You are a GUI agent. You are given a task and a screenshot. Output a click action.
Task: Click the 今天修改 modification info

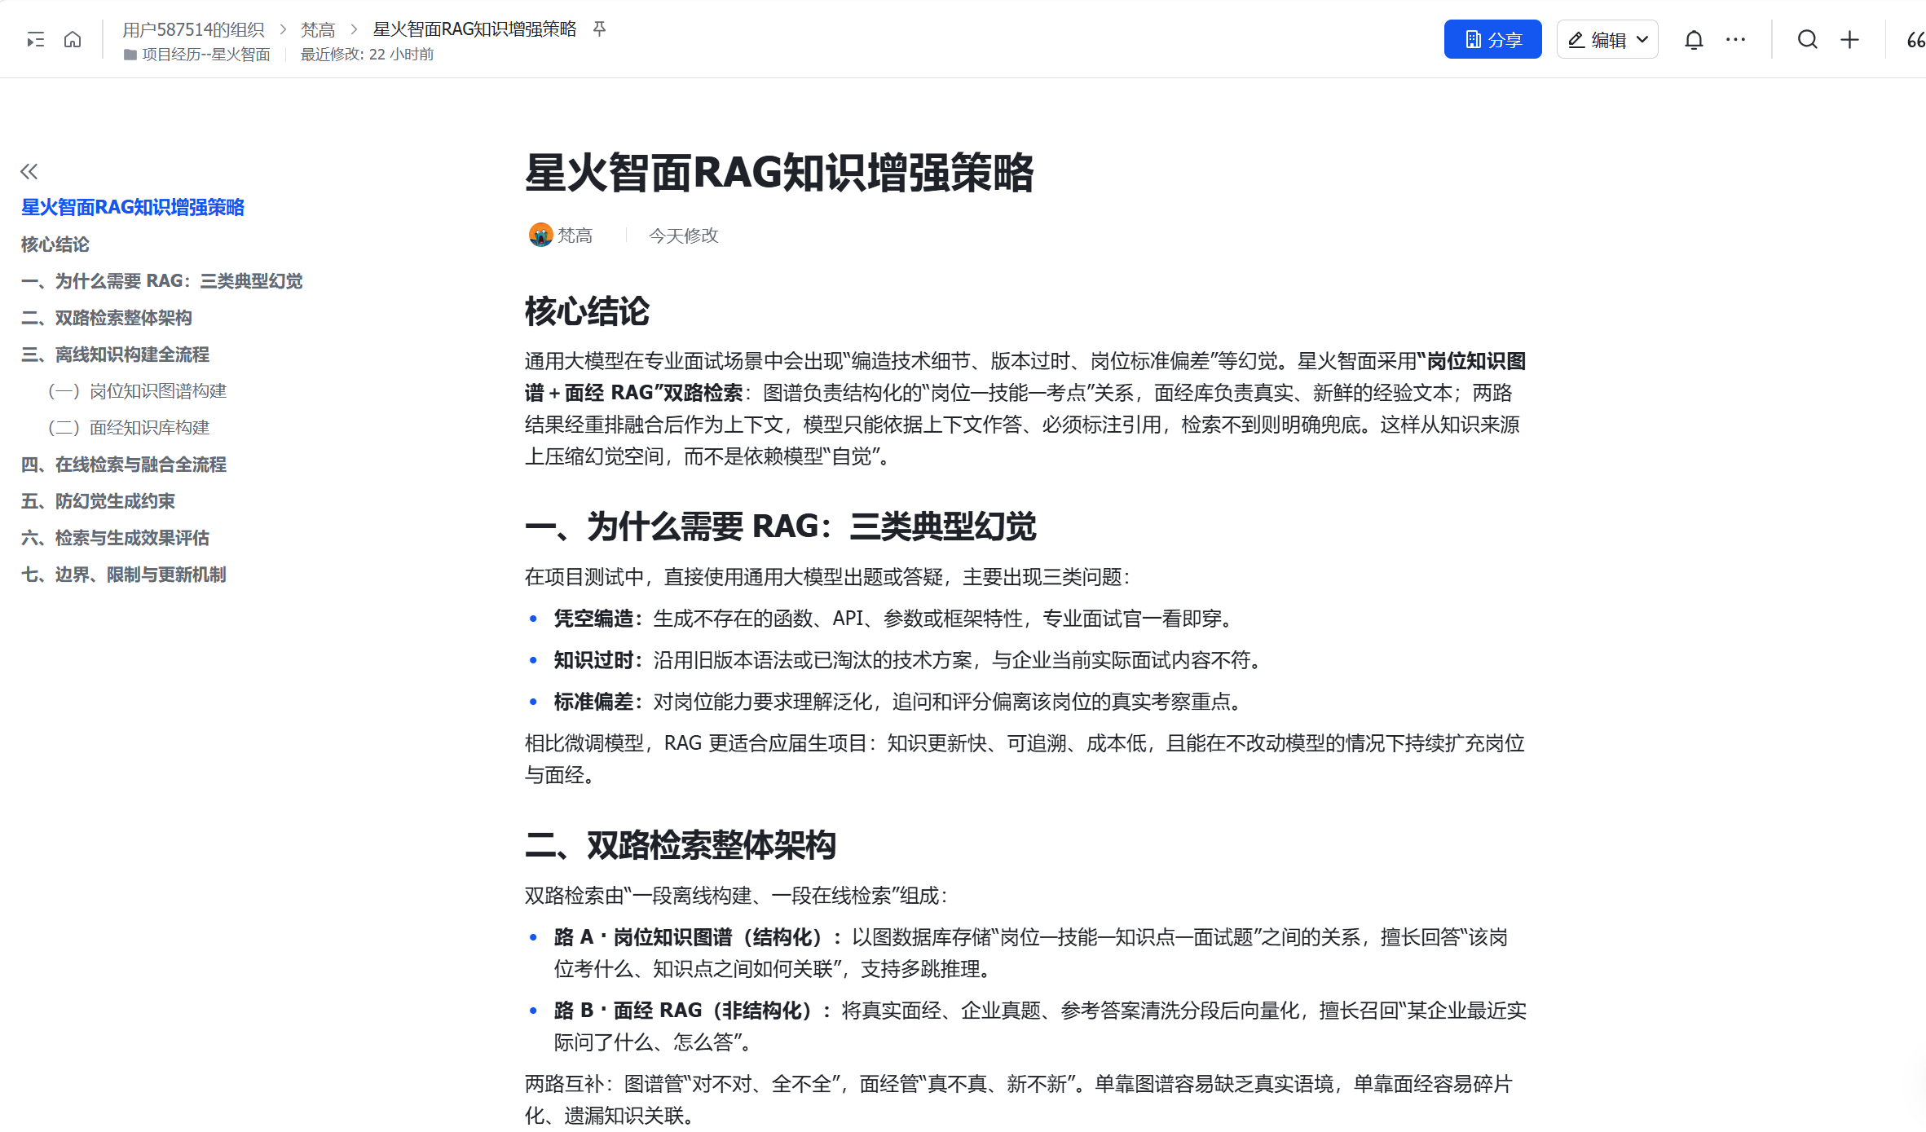[683, 236]
